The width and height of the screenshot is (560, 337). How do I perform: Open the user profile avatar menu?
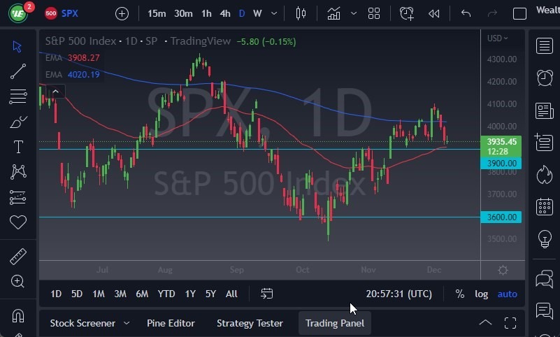[x=18, y=13]
